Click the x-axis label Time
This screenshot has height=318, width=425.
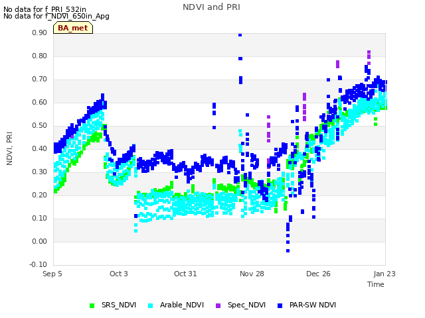[x=376, y=284]
